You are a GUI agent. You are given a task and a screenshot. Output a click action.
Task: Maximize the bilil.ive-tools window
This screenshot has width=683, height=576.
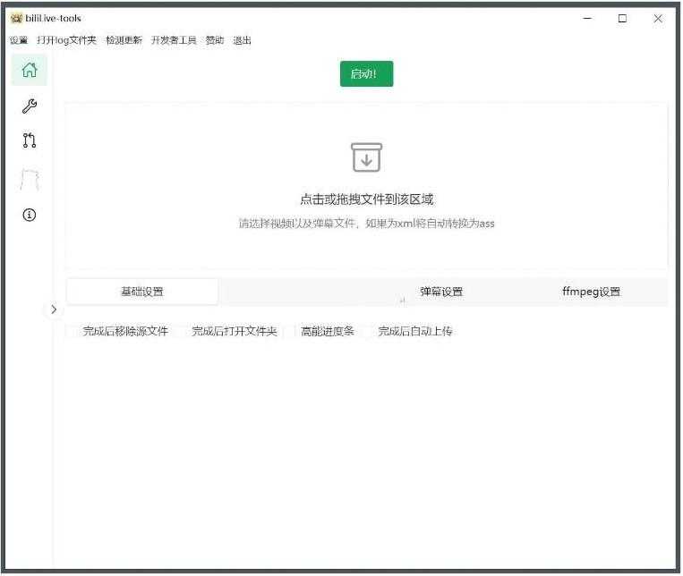tap(622, 18)
